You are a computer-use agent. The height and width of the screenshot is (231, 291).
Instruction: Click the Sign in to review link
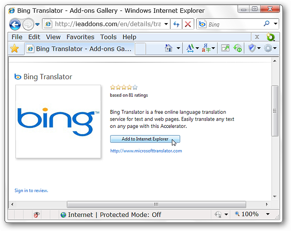[31, 191]
